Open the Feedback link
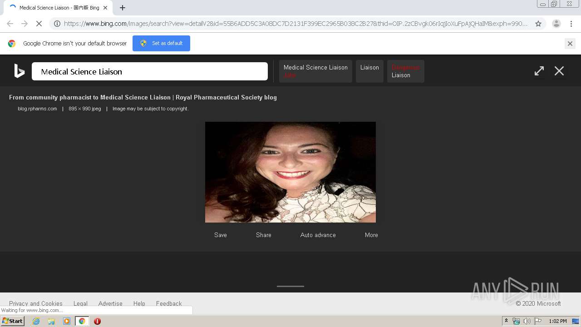Image resolution: width=581 pixels, height=327 pixels. click(x=169, y=303)
